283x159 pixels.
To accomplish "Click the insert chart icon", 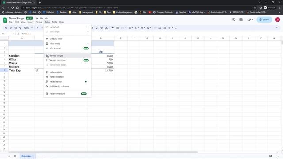I will (164, 28).
